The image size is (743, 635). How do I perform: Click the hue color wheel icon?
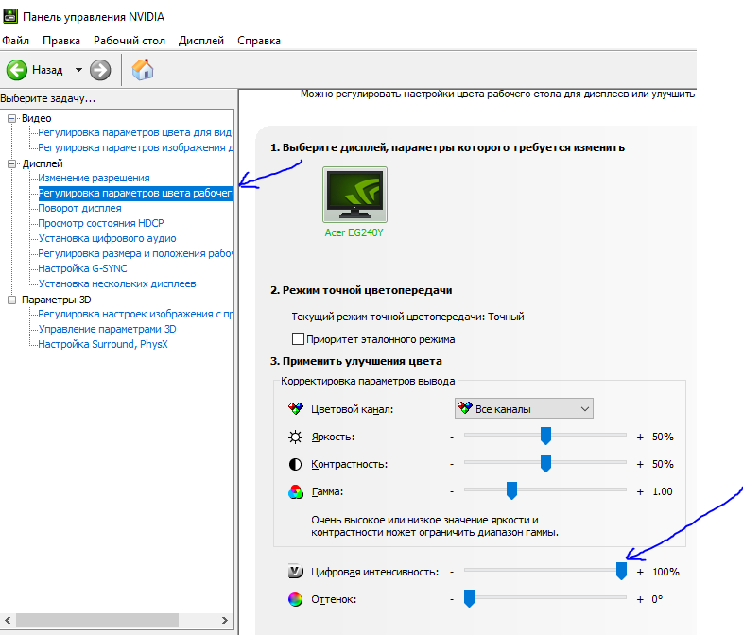click(x=295, y=599)
